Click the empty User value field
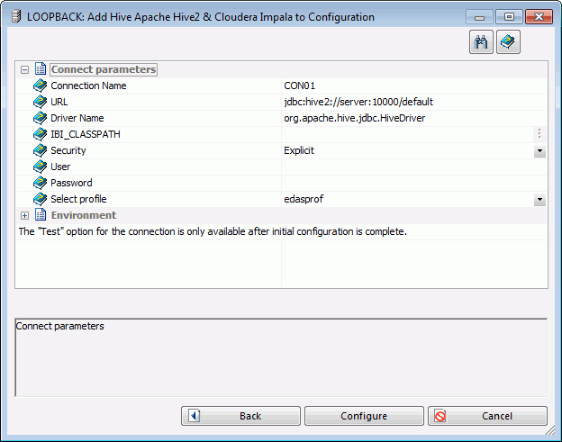The image size is (562, 442). [414, 167]
